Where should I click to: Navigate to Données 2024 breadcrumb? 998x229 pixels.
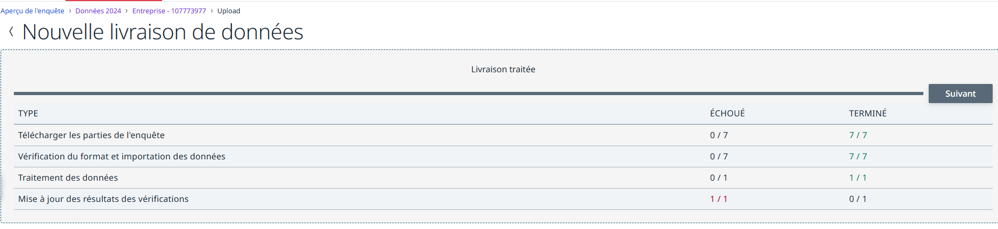pyautogui.click(x=98, y=11)
